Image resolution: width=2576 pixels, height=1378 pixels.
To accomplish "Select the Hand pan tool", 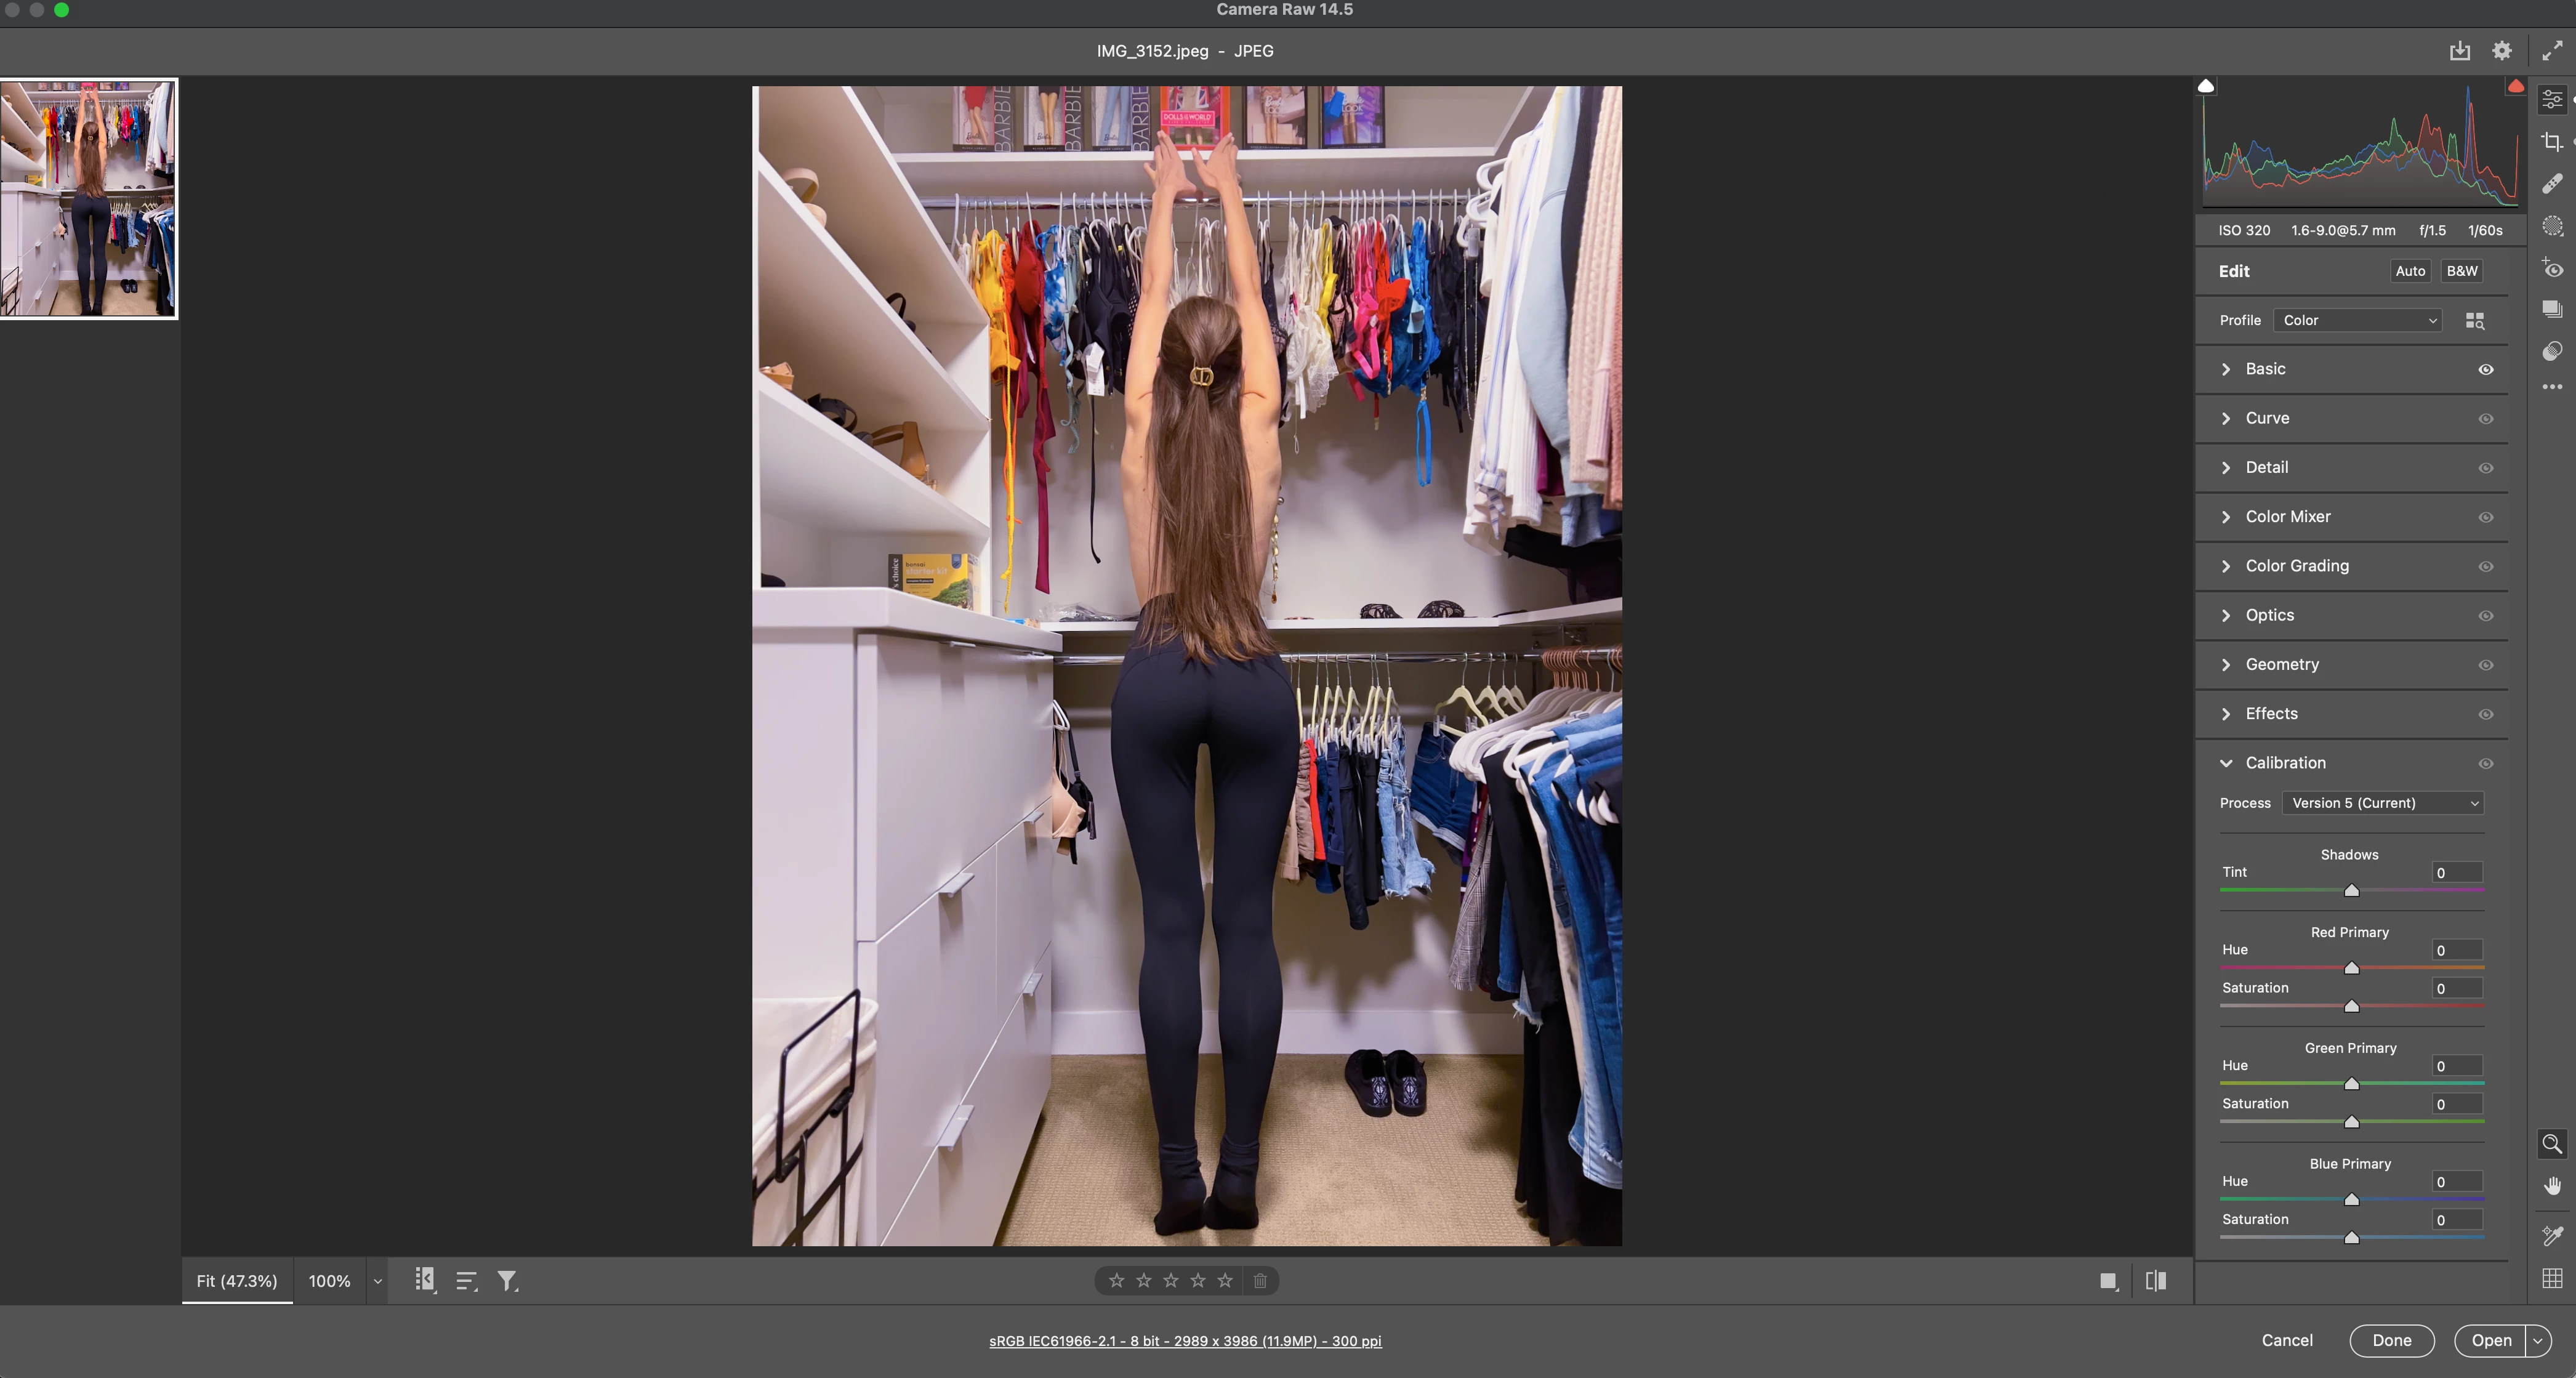I will click(x=2552, y=1186).
